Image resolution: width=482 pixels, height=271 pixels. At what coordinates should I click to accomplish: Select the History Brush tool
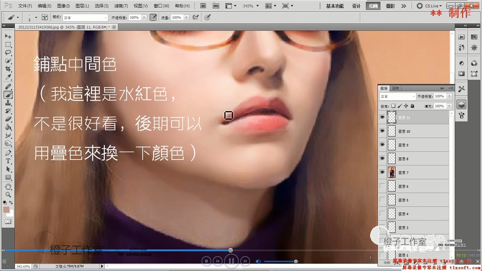(8, 111)
